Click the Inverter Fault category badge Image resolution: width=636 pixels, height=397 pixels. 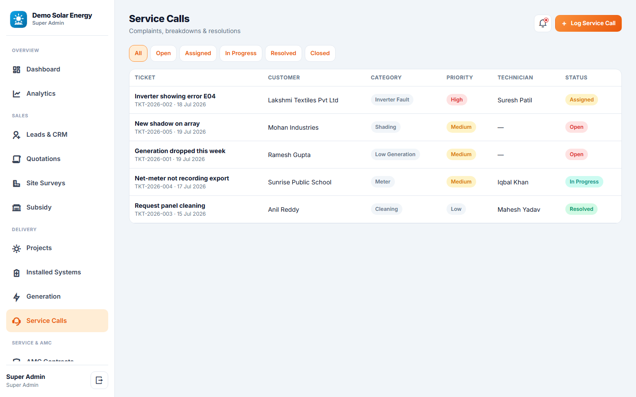coord(392,100)
